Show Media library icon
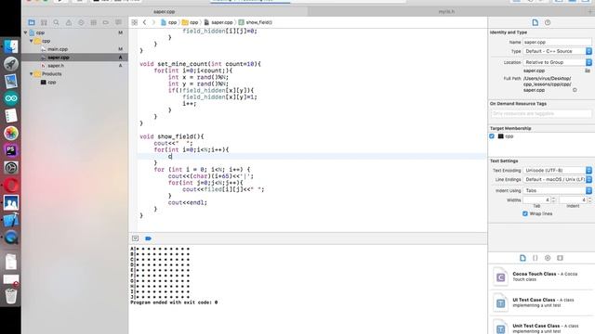This screenshot has width=595, height=334. (x=560, y=258)
